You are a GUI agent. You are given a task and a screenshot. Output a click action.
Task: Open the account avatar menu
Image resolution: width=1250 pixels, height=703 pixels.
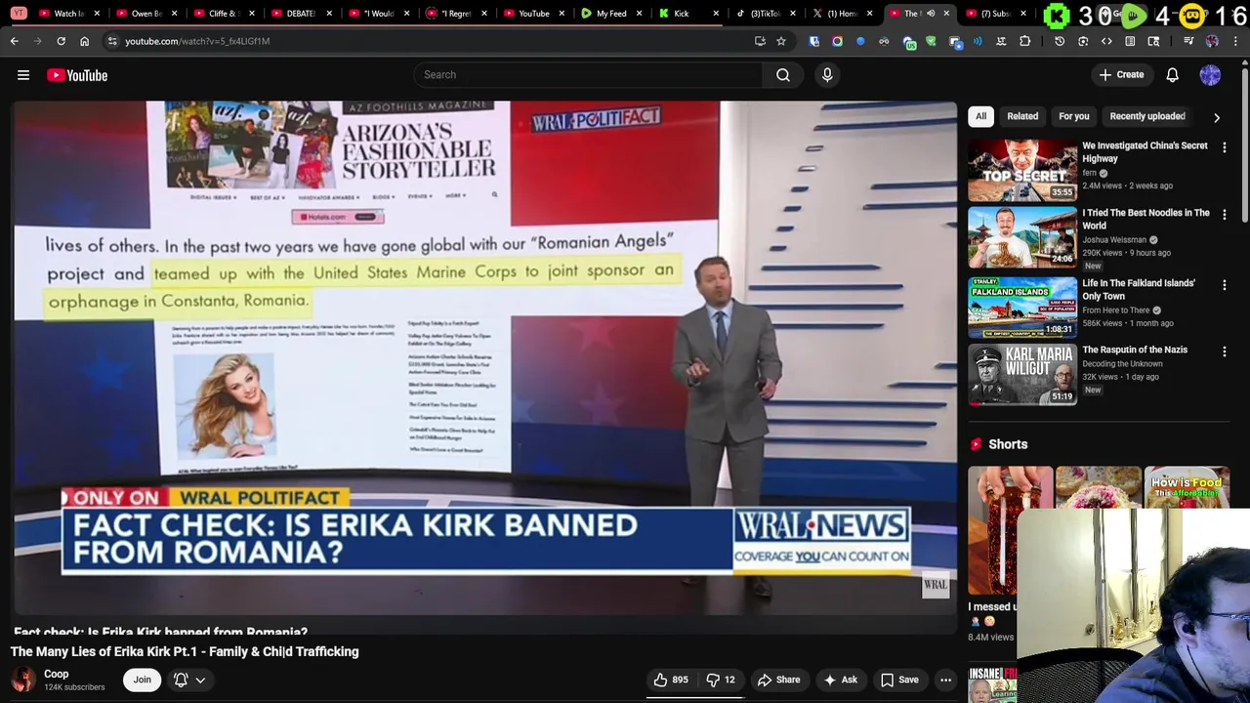click(1210, 75)
